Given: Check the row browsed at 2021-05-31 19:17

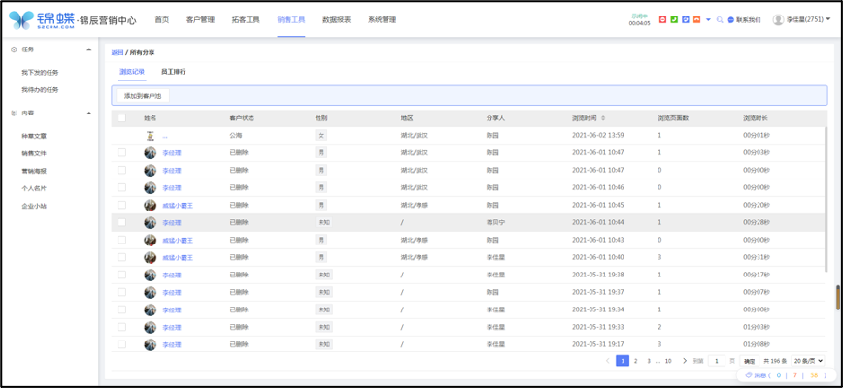Looking at the screenshot, I should pyautogui.click(x=122, y=344).
